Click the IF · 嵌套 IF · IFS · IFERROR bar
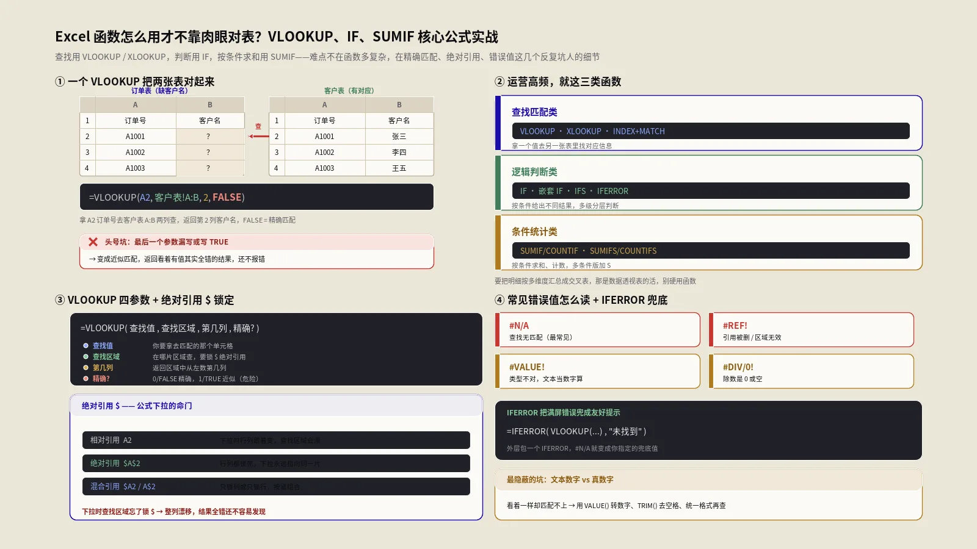977x549 pixels. coord(711,191)
